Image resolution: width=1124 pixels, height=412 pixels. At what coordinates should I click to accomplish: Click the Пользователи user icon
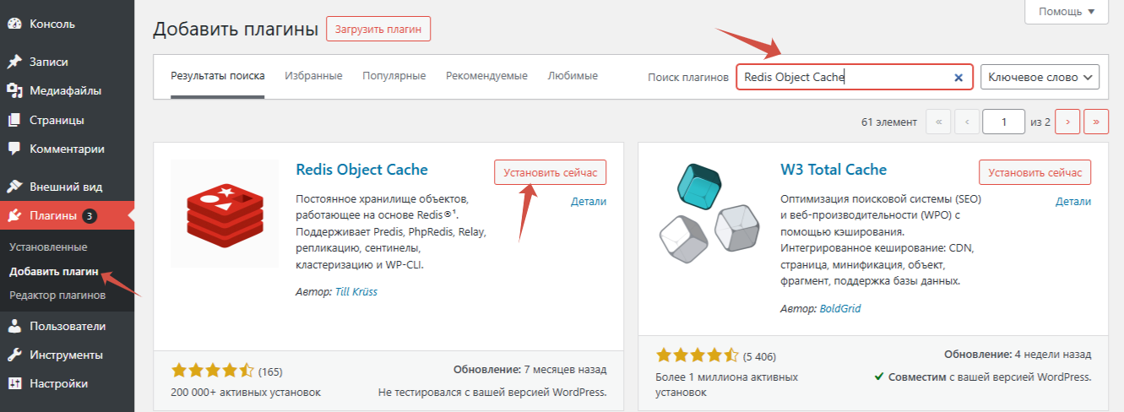pos(14,326)
